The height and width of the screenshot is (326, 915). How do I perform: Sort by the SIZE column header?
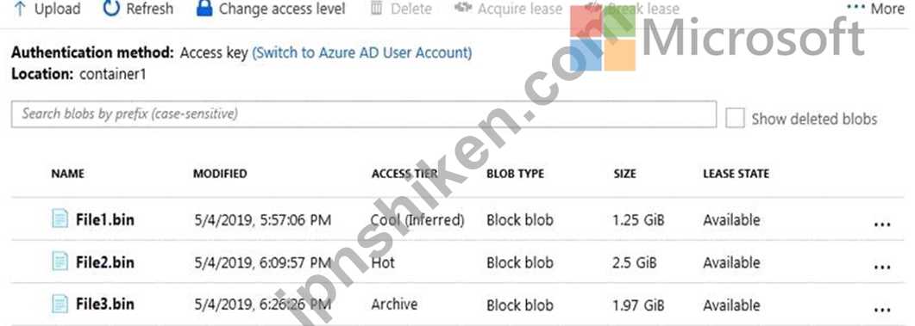624,174
